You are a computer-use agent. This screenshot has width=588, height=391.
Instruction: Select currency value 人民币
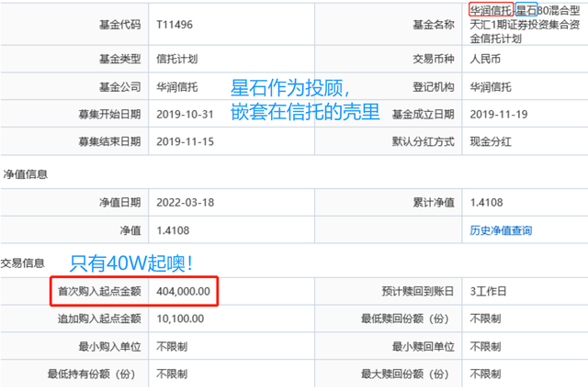[485, 59]
